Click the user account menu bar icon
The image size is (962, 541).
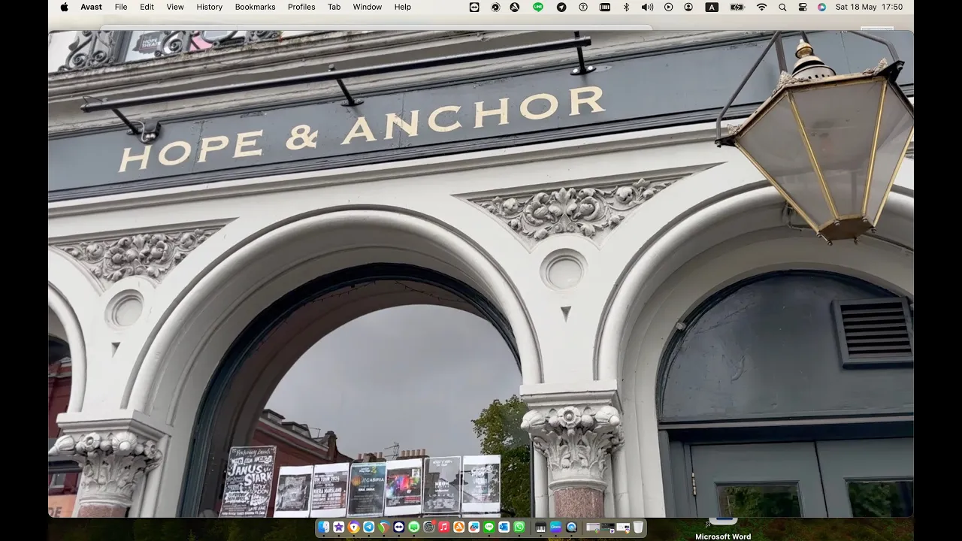coord(688,7)
